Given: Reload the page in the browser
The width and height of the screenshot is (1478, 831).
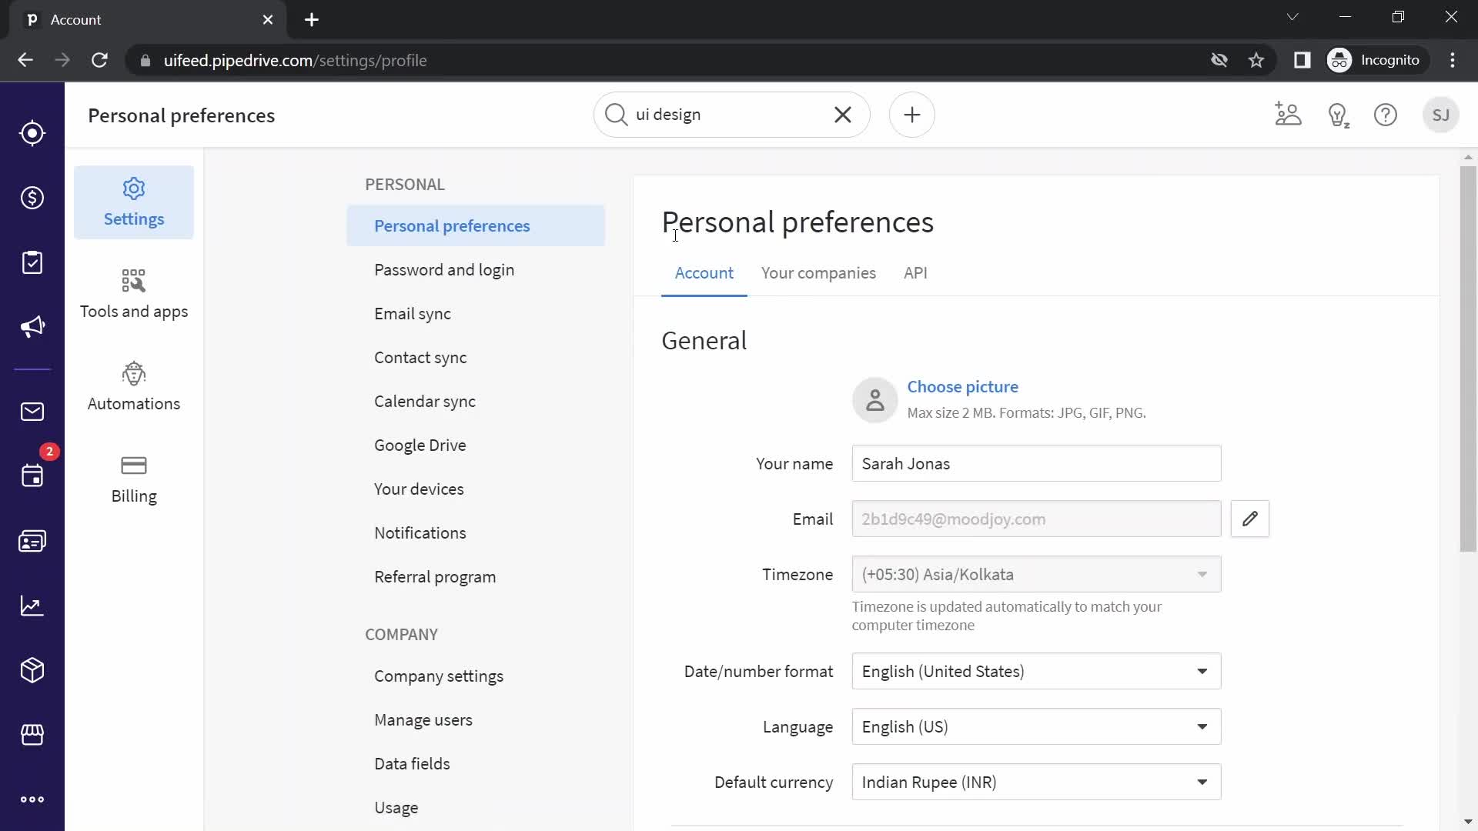Looking at the screenshot, I should [x=99, y=60].
